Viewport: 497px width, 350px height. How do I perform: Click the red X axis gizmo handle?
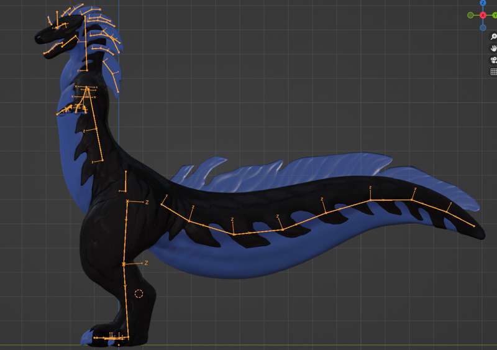(x=483, y=16)
